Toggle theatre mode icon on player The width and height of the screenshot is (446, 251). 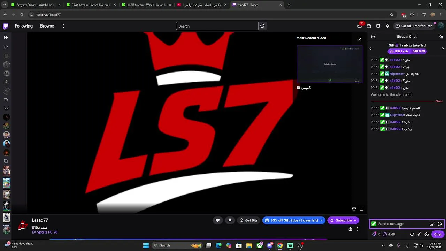click(x=361, y=209)
